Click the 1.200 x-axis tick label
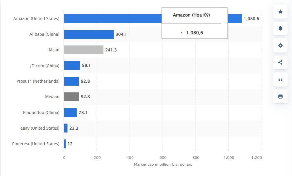The image size is (292, 176). click(x=256, y=158)
